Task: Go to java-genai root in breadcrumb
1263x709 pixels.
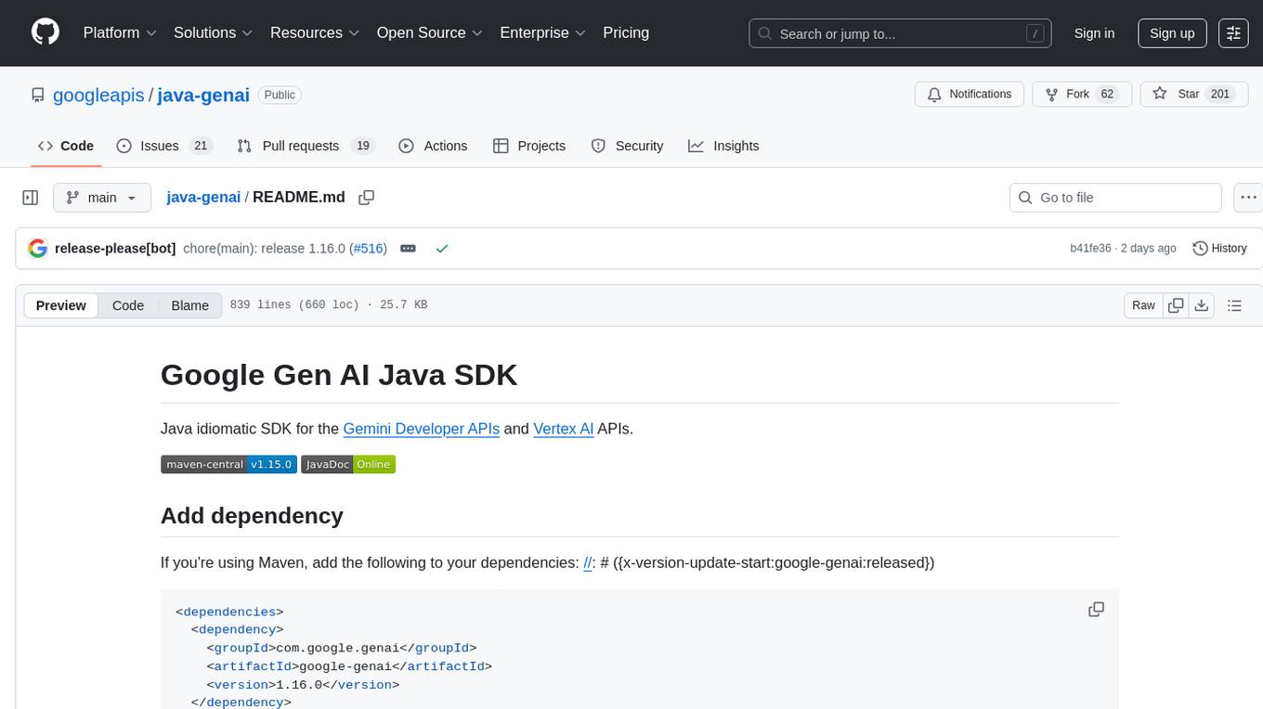Action: click(203, 197)
